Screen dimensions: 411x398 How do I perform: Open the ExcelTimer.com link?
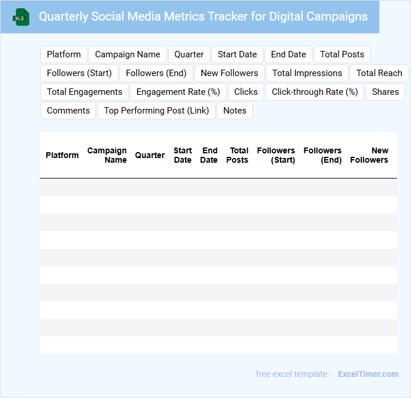click(x=368, y=374)
